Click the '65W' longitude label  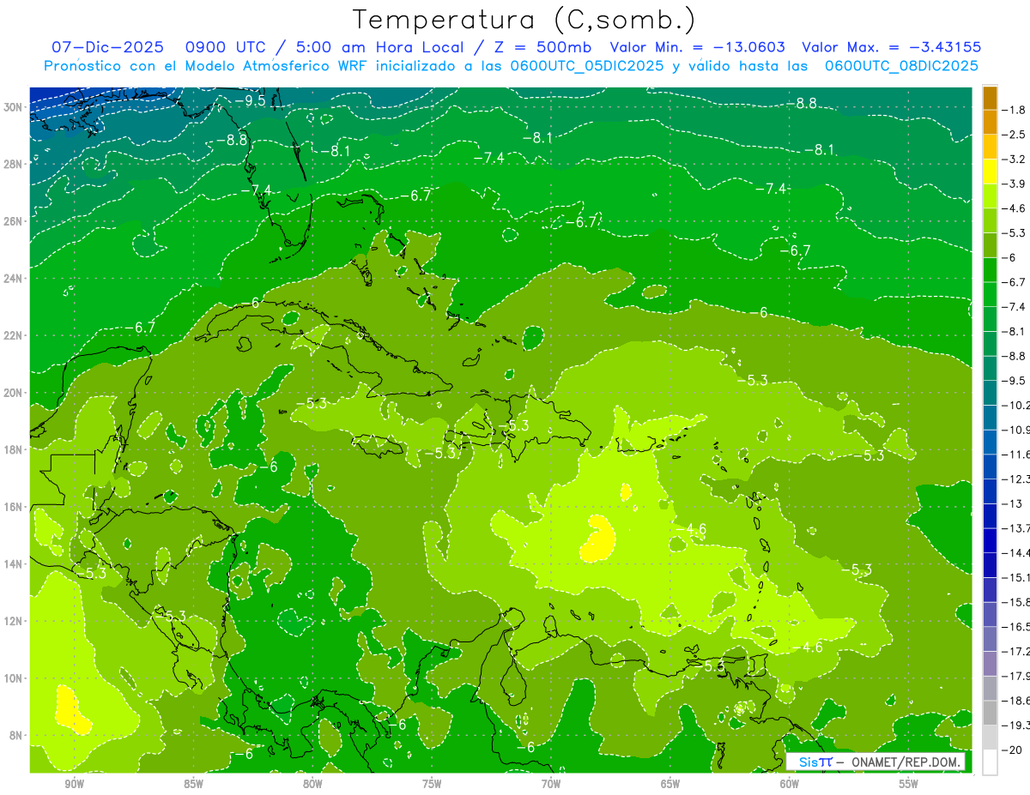tap(670, 784)
